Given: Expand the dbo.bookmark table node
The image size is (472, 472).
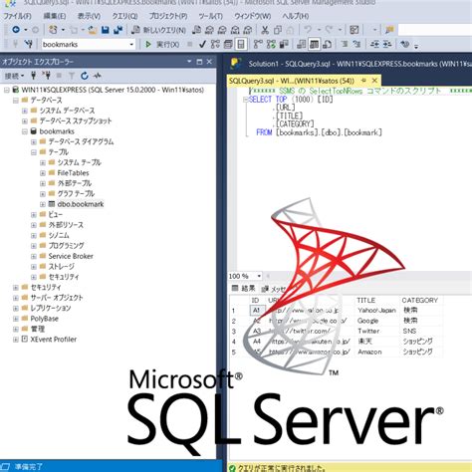Looking at the screenshot, I should [x=43, y=204].
